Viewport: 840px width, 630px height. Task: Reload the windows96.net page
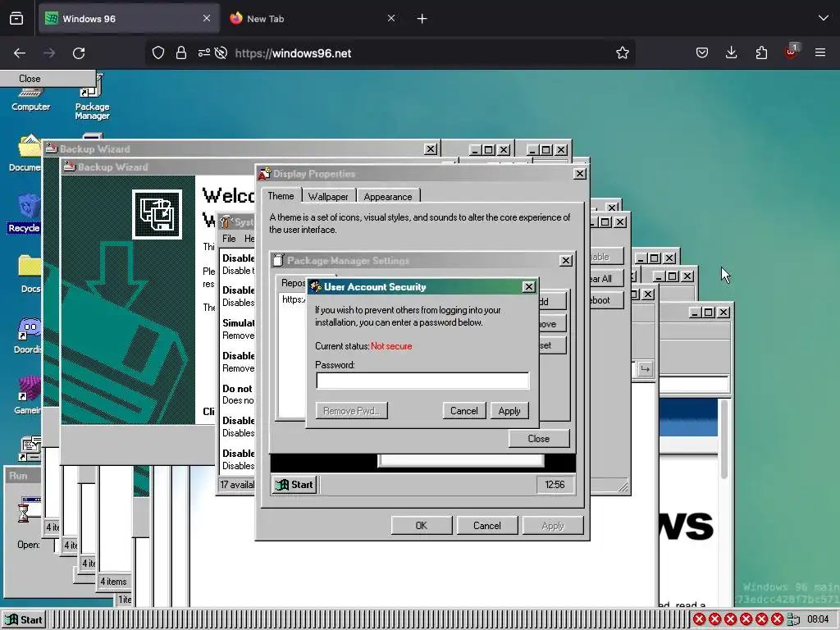coord(79,53)
